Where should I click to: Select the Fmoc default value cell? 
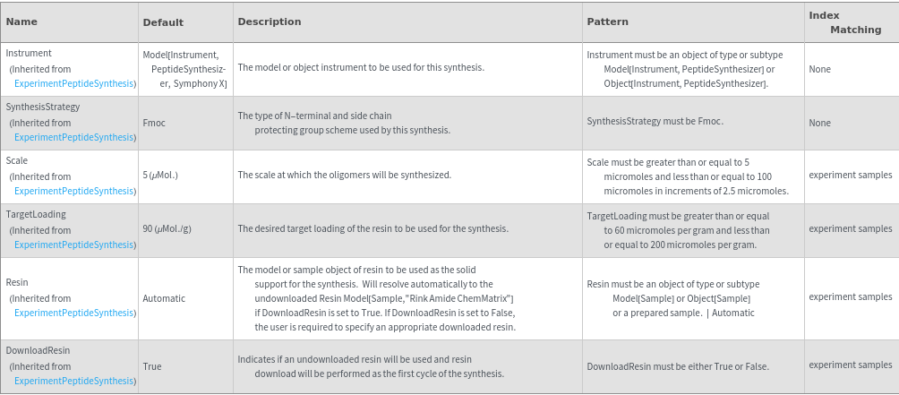154,123
